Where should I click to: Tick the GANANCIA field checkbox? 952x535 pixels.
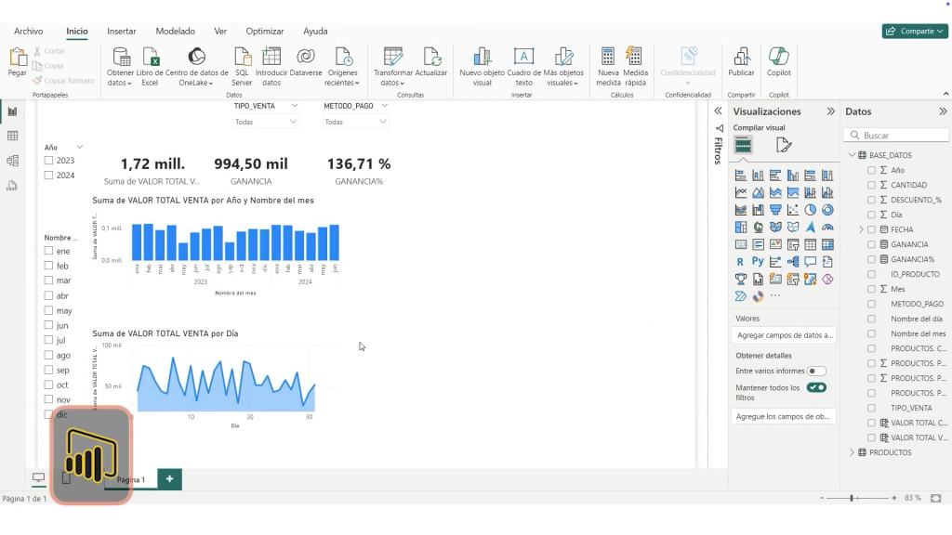(871, 244)
